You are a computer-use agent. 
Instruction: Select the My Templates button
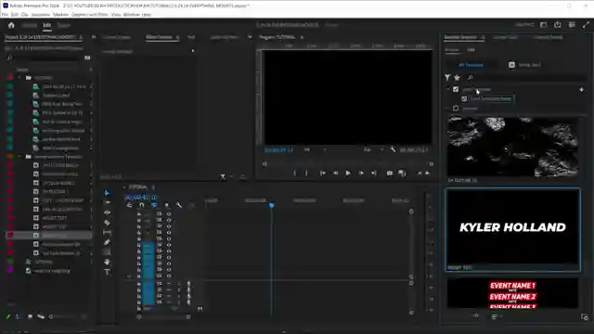471,65
